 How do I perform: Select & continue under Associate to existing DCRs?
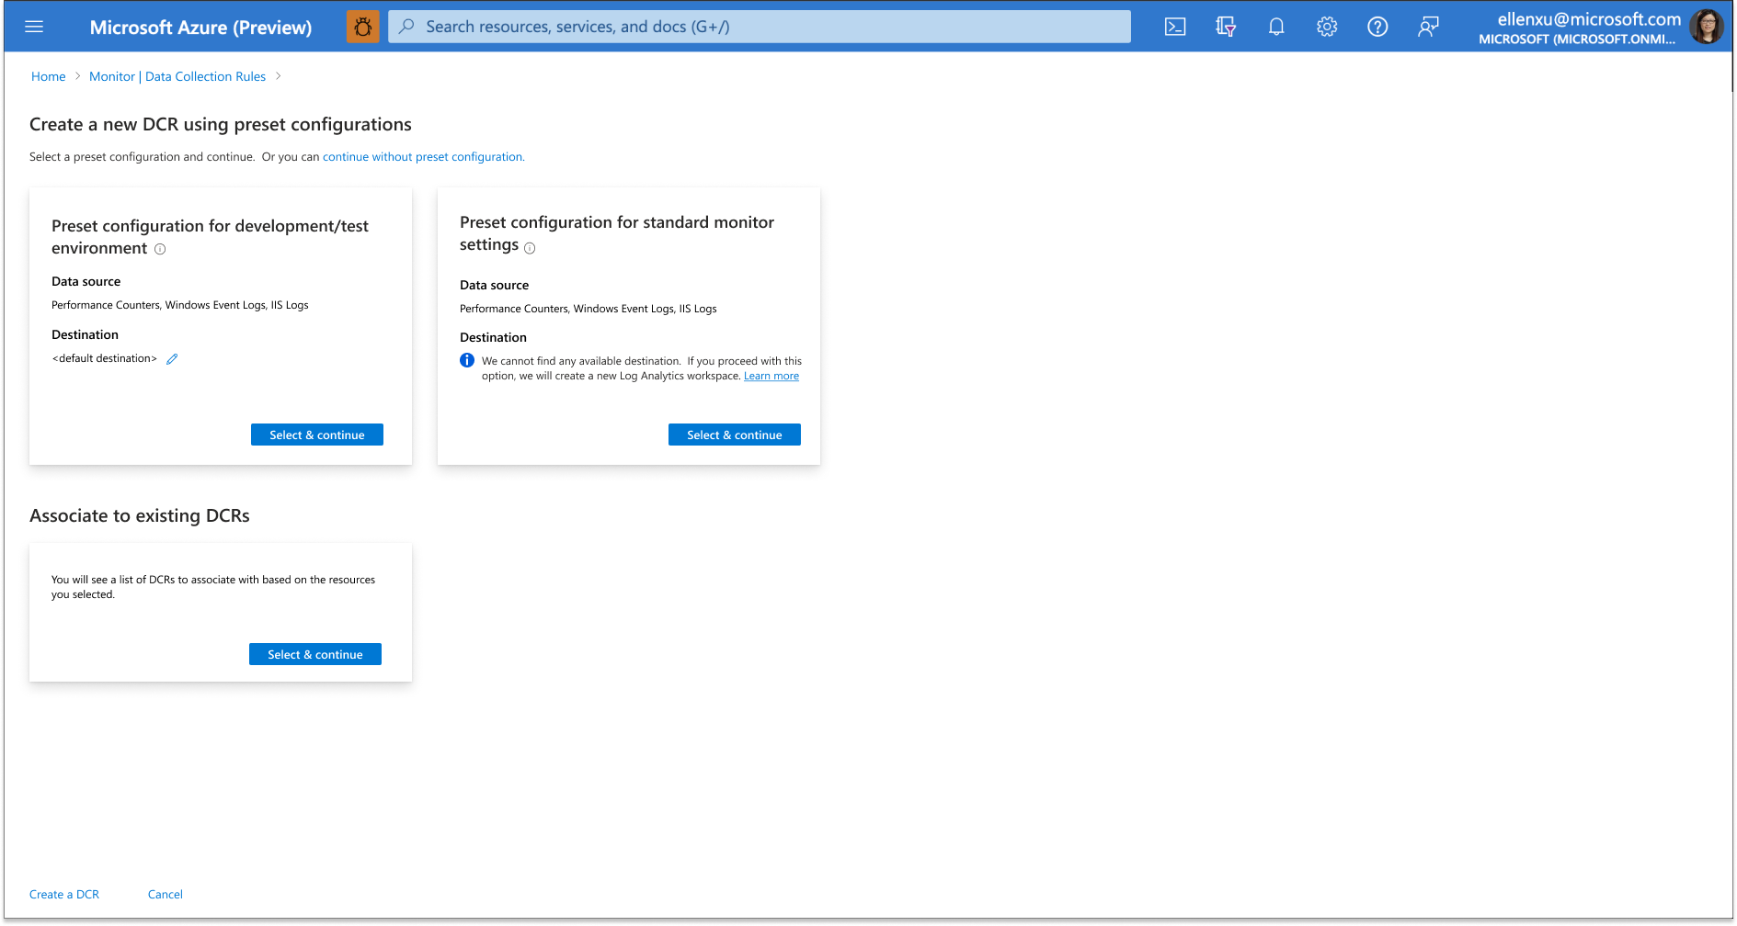pos(315,654)
